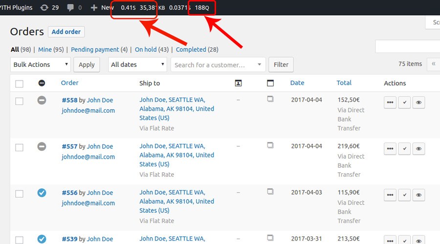Click status column header icon

coord(42,83)
